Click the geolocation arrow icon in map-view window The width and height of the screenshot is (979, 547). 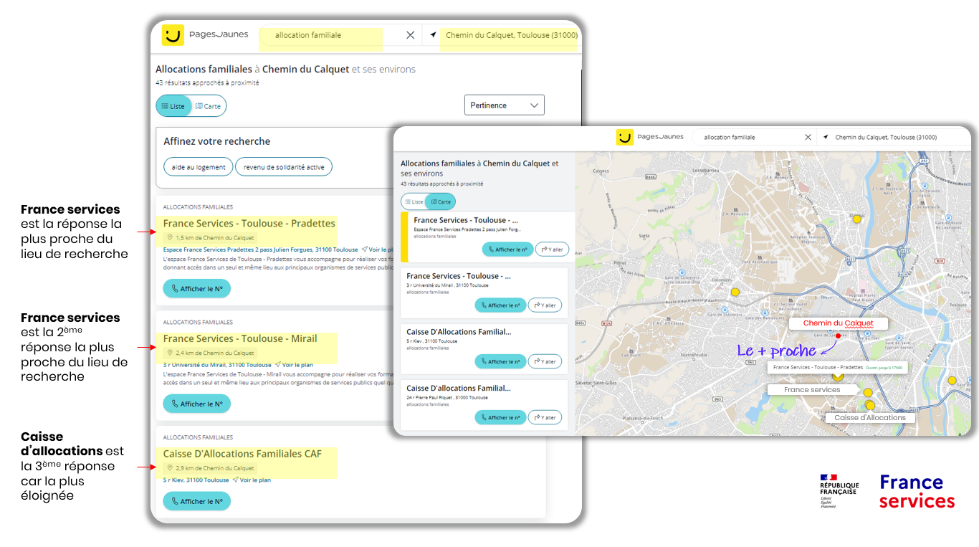pyautogui.click(x=826, y=137)
